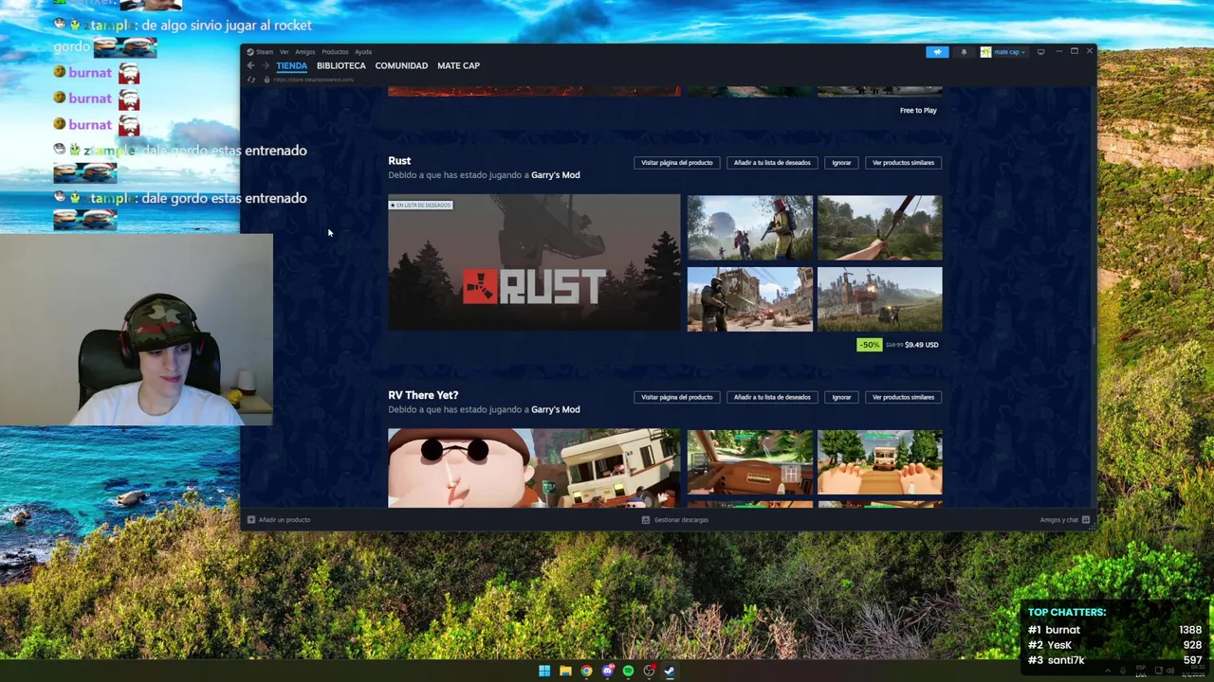Viewport: 1214px width, 682px height.
Task: Show hidden system tray icons
Action: click(x=1107, y=671)
